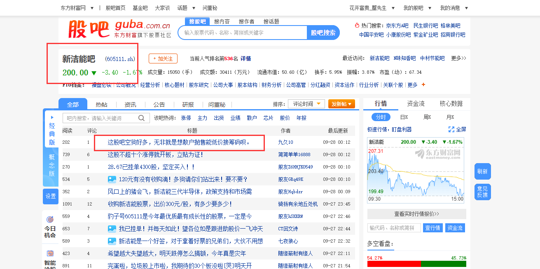
Task: Switch to 问董秘 forum tab
Action: coord(217,105)
